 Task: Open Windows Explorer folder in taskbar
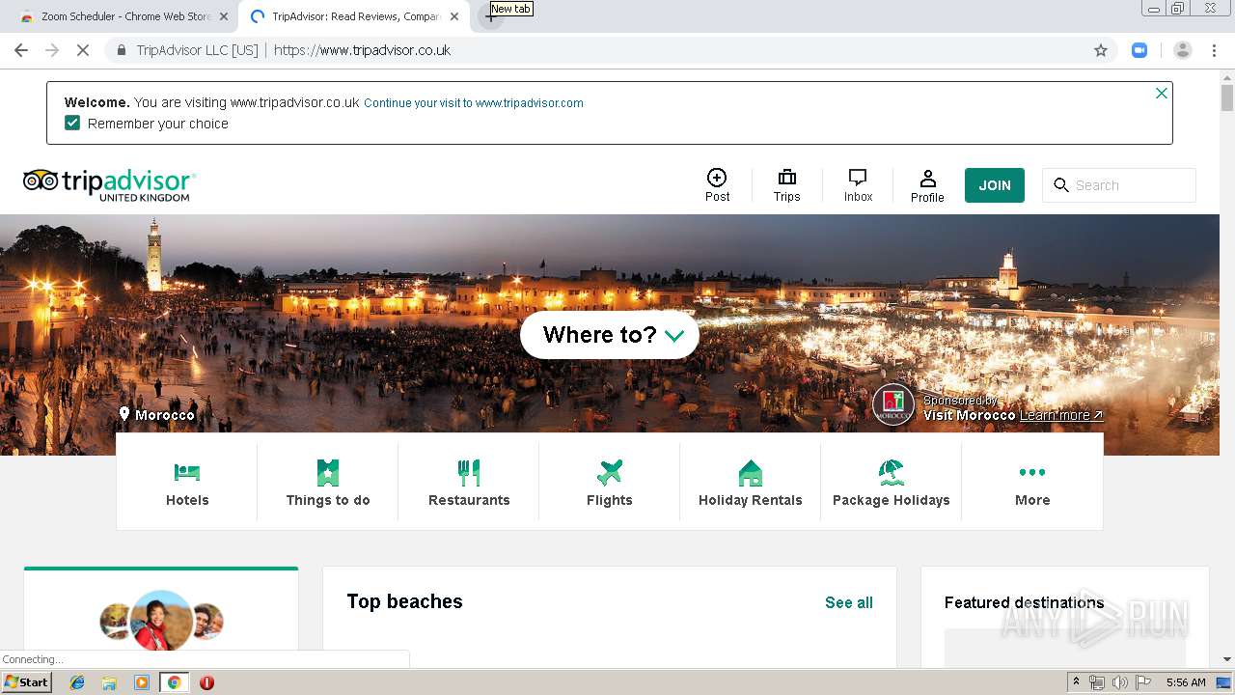pyautogui.click(x=109, y=682)
